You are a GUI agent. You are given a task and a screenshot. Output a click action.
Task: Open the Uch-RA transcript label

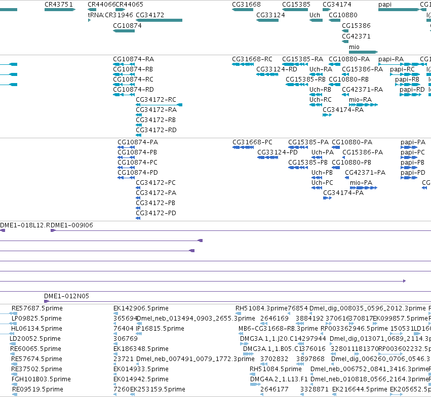(321, 69)
